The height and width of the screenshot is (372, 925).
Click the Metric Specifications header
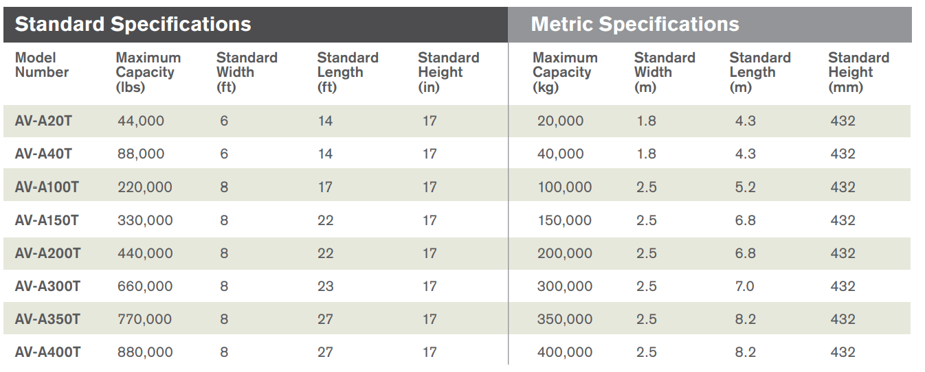coord(635,25)
